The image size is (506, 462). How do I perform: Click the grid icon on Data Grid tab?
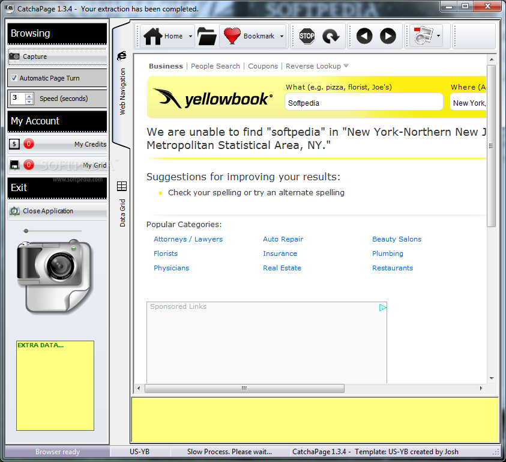coord(122,186)
